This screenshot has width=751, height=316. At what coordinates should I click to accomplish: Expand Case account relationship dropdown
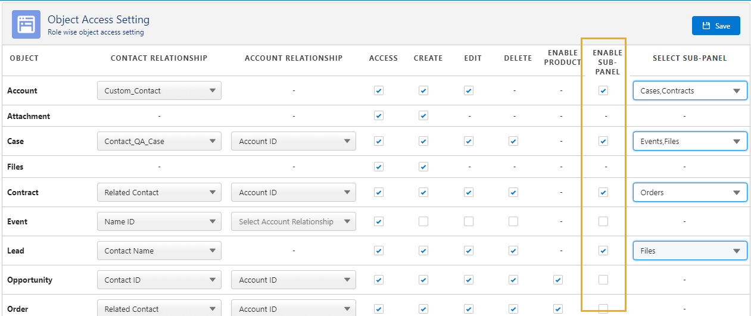point(293,141)
